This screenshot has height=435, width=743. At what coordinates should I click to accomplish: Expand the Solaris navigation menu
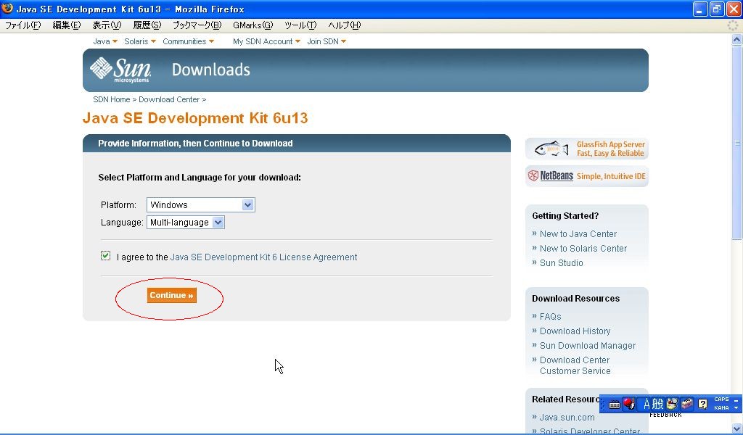pyautogui.click(x=140, y=41)
